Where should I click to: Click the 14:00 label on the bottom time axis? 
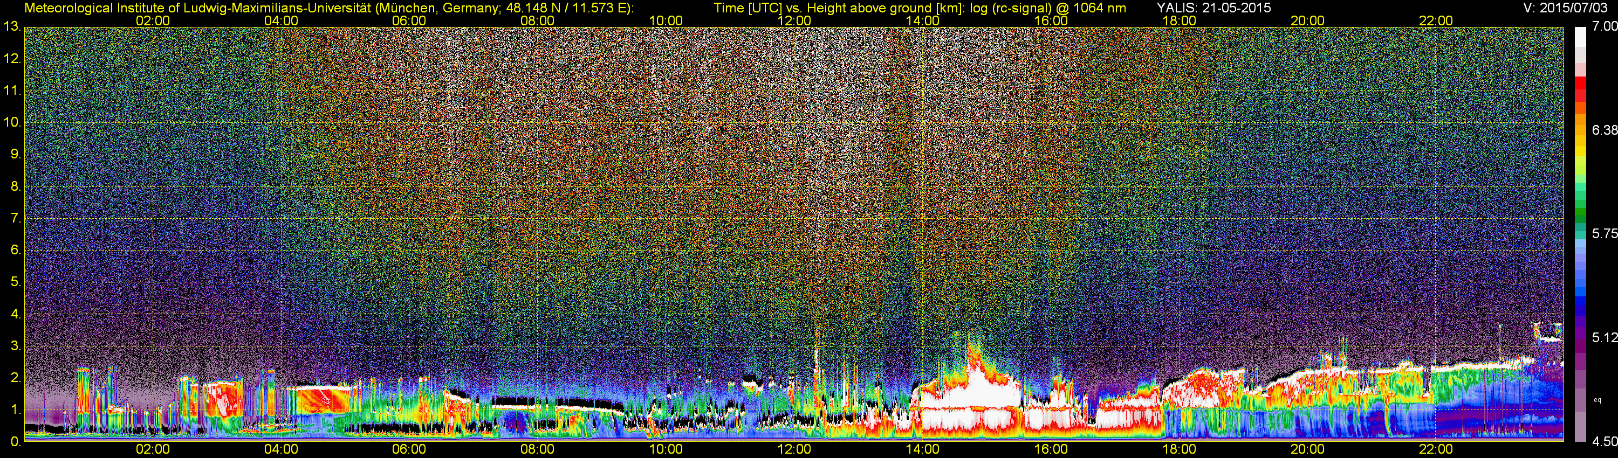(x=923, y=449)
